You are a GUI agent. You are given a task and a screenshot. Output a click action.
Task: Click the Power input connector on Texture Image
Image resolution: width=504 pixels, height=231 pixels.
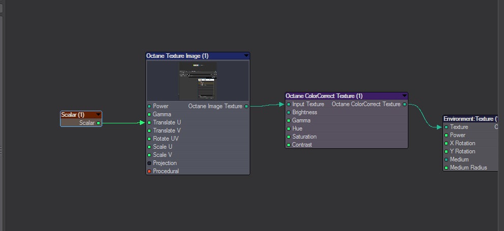149,106
